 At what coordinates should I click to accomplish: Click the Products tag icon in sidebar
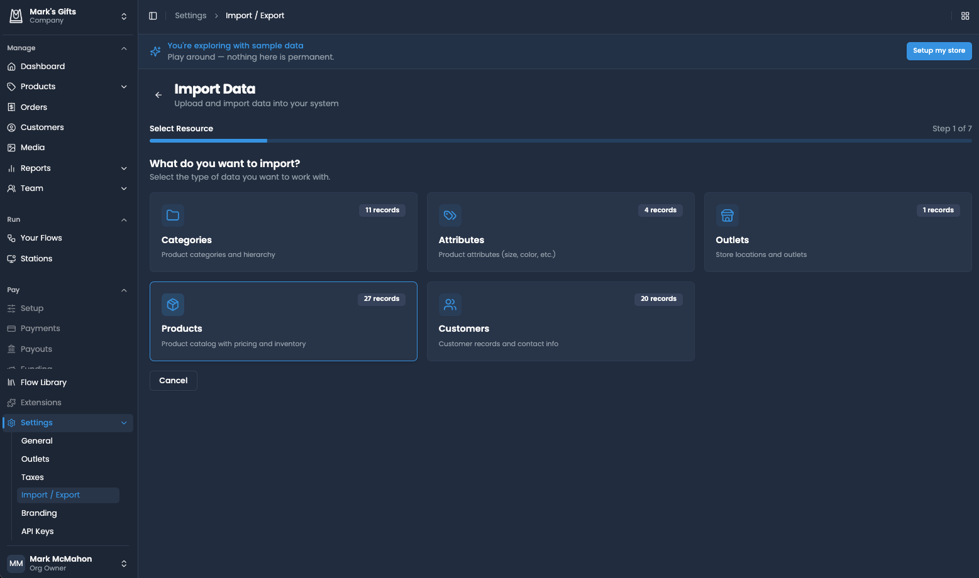pos(11,87)
